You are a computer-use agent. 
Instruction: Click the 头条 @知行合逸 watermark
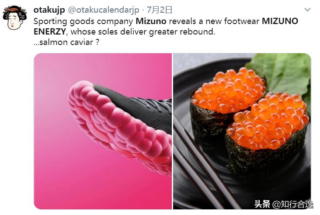pyautogui.click(x=283, y=204)
